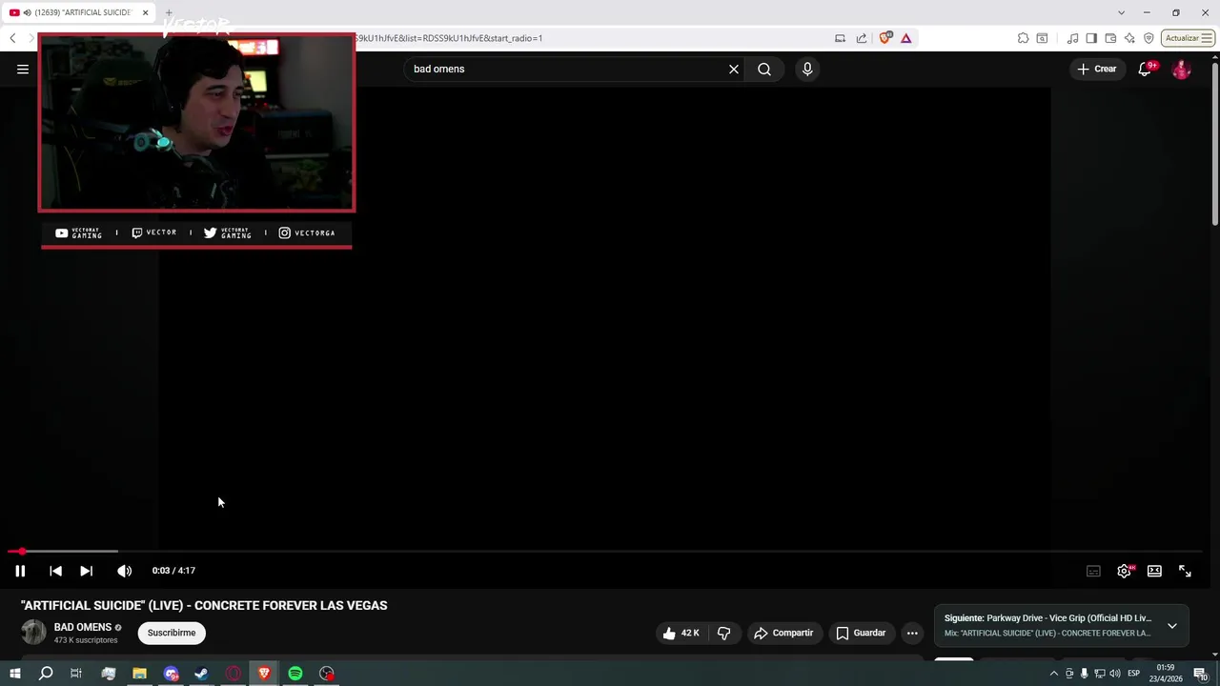Skip to the next video
The height and width of the screenshot is (686, 1220).
pyautogui.click(x=86, y=571)
